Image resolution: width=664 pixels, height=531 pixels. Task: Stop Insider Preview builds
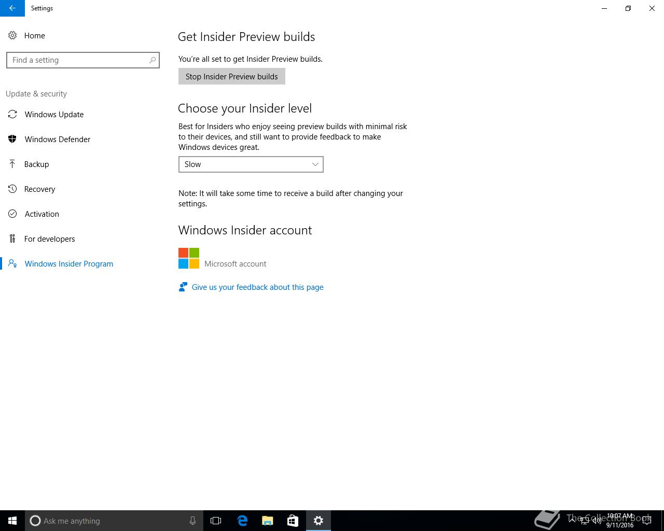[232, 76]
